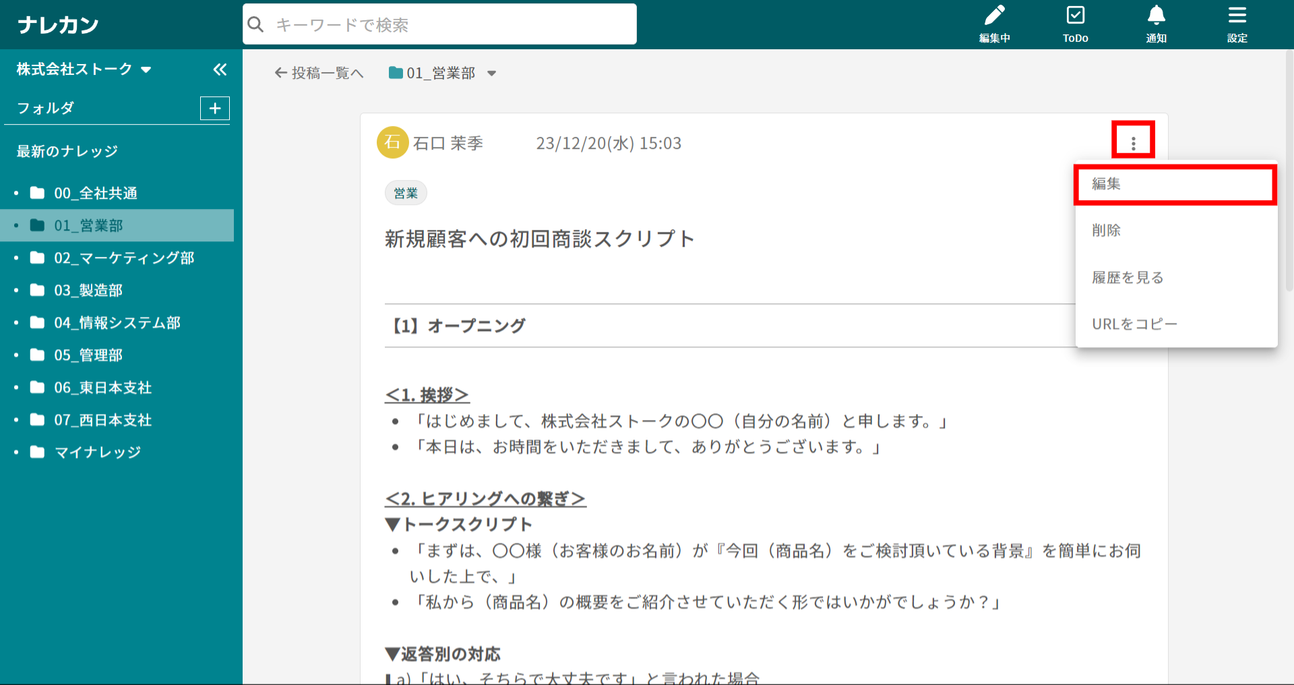Open the 00_全社共通 folder
The image size is (1294, 685).
click(x=96, y=193)
